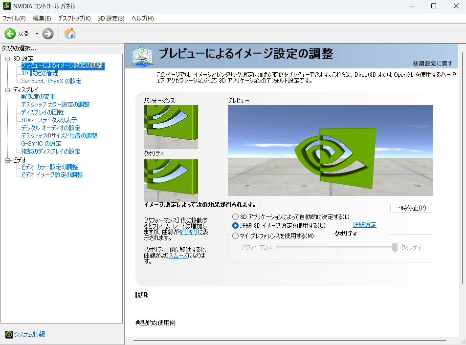This screenshot has width=466, height=345.
Task: Open ビデオ カラー設定の調整 page
Action: coord(49,167)
